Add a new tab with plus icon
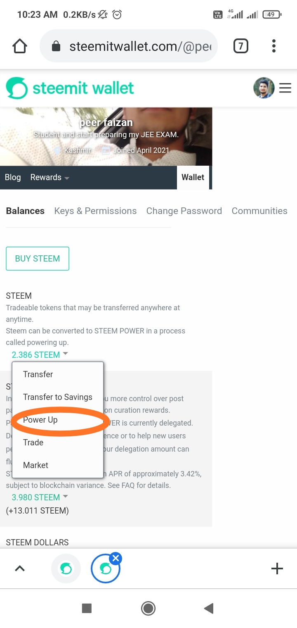Image resolution: width=297 pixels, height=628 pixels. point(277,569)
